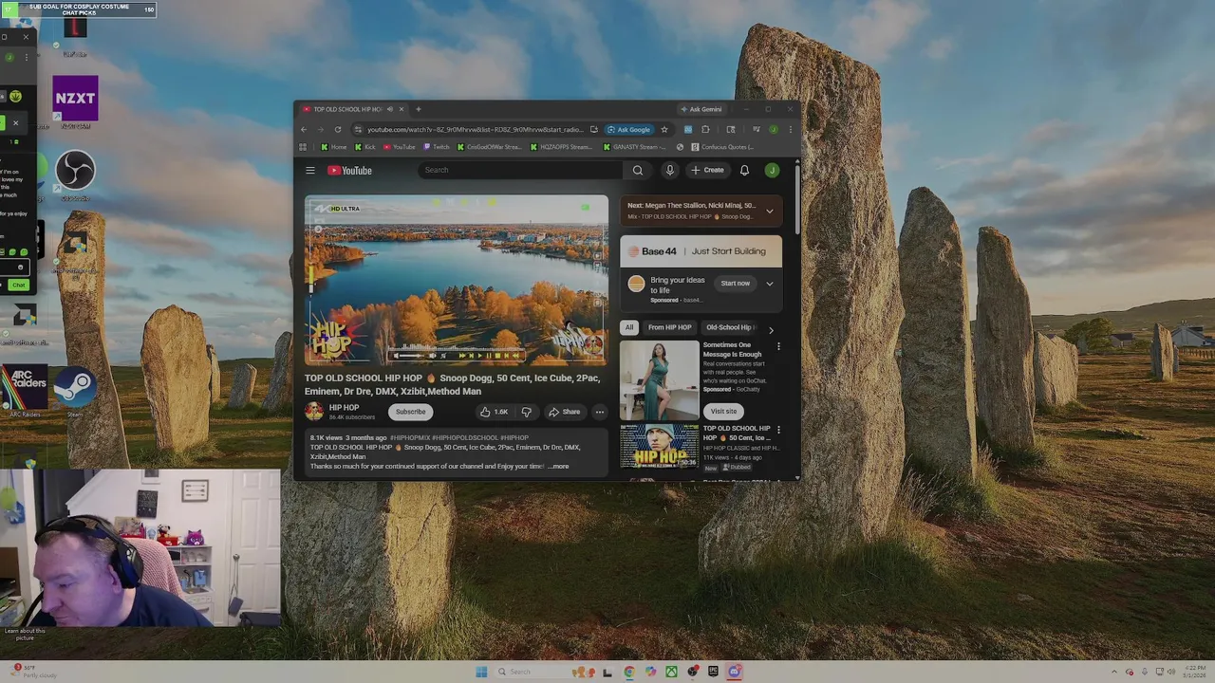Share the video
This screenshot has height=683, width=1215.
point(564,412)
